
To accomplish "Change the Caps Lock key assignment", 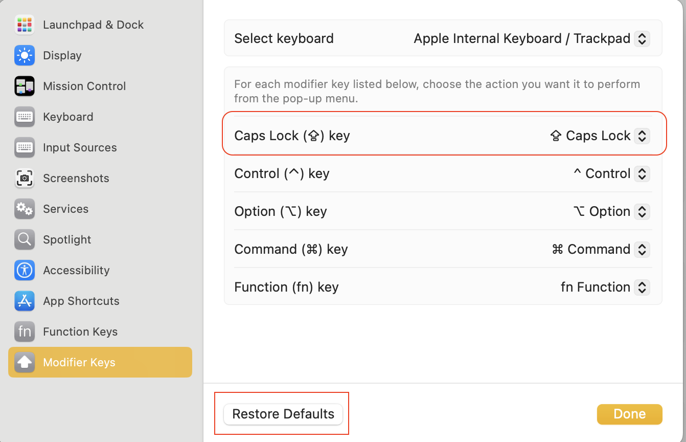I will pyautogui.click(x=642, y=136).
